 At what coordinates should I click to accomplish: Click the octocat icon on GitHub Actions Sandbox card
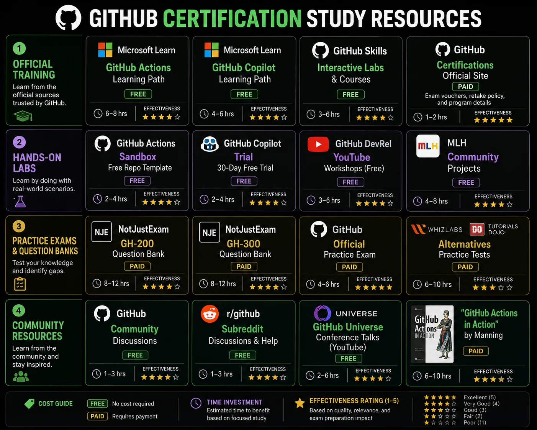(x=103, y=143)
